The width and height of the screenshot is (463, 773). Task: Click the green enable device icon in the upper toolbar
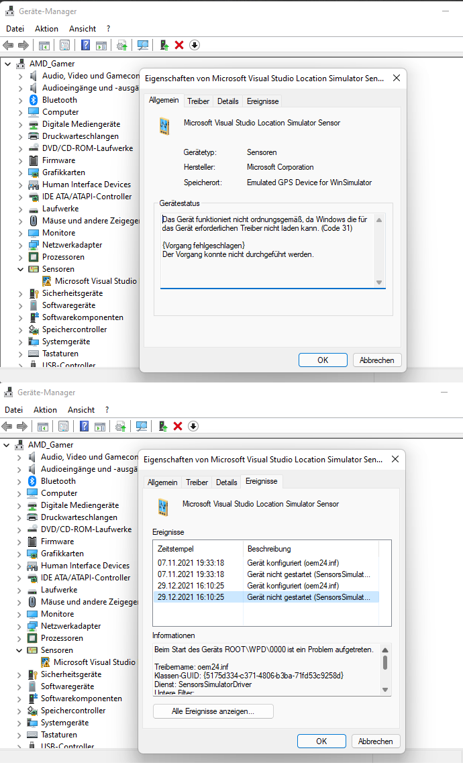(x=164, y=46)
